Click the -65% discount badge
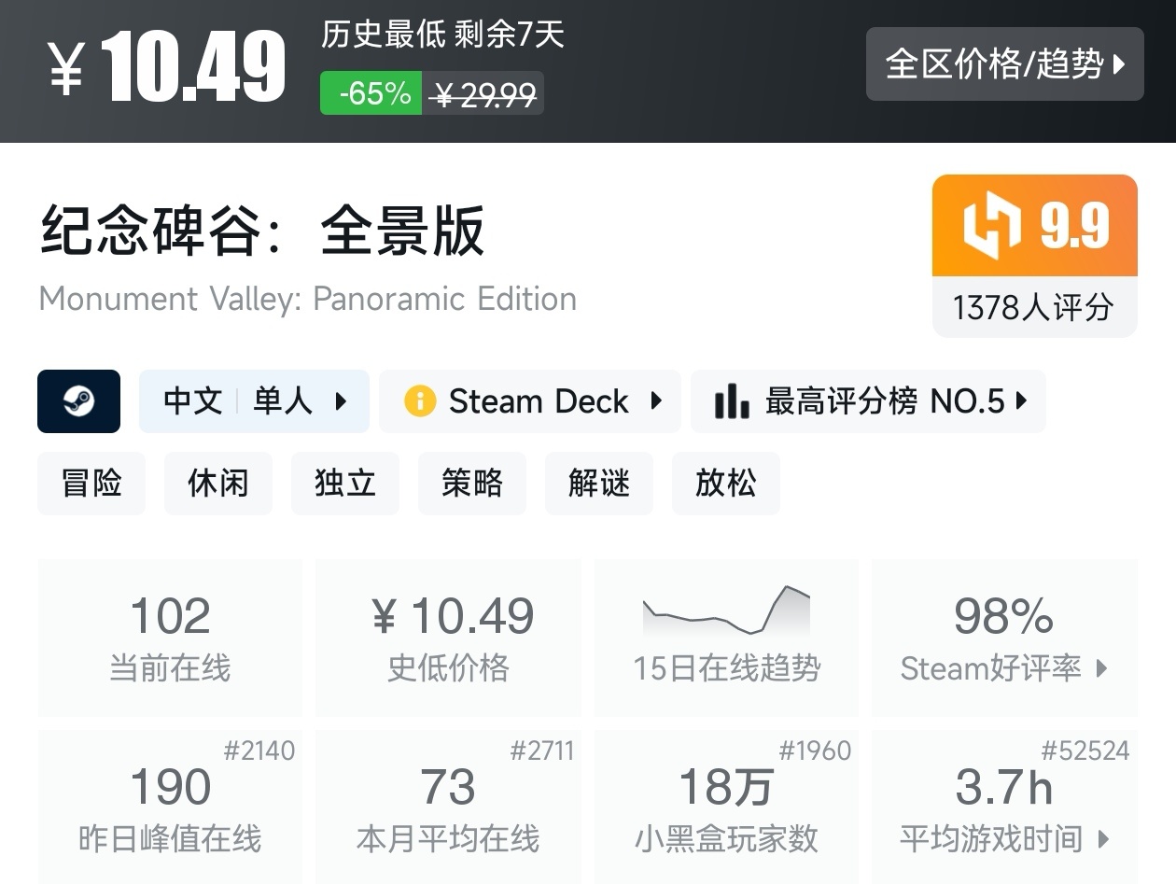The width and height of the screenshot is (1176, 884). click(x=372, y=94)
